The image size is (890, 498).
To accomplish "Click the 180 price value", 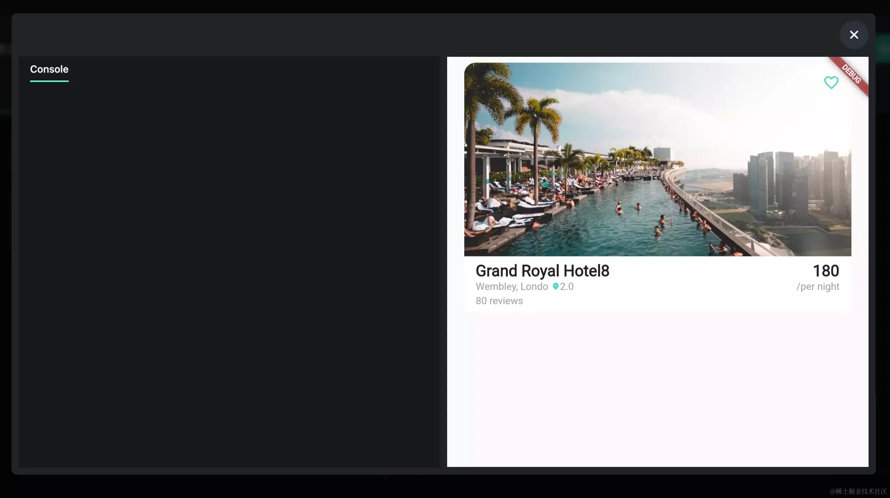I will tap(825, 271).
